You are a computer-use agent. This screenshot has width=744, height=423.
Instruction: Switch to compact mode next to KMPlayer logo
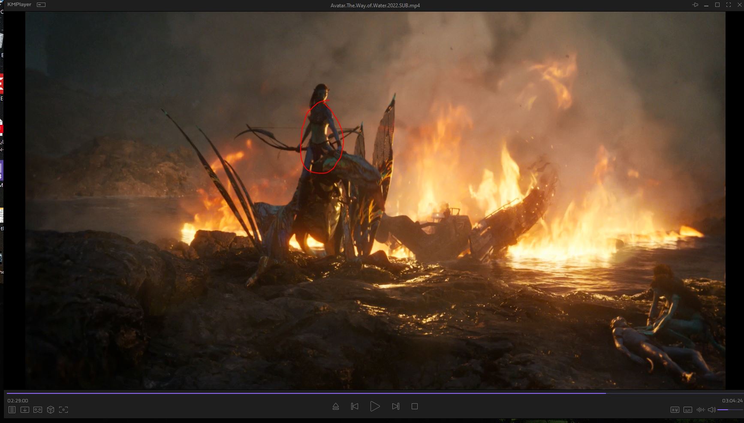pos(41,5)
